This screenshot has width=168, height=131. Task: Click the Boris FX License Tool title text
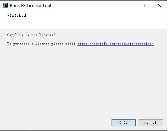click(x=30, y=6)
